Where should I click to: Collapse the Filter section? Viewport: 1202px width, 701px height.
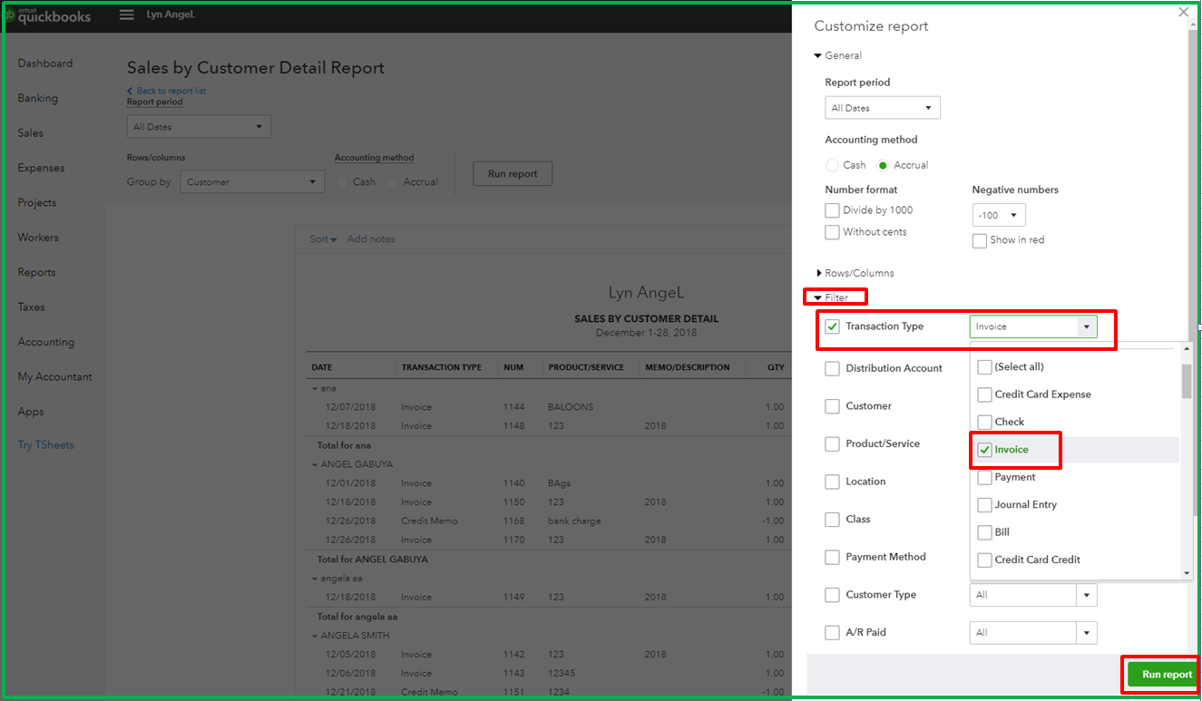tap(831, 297)
